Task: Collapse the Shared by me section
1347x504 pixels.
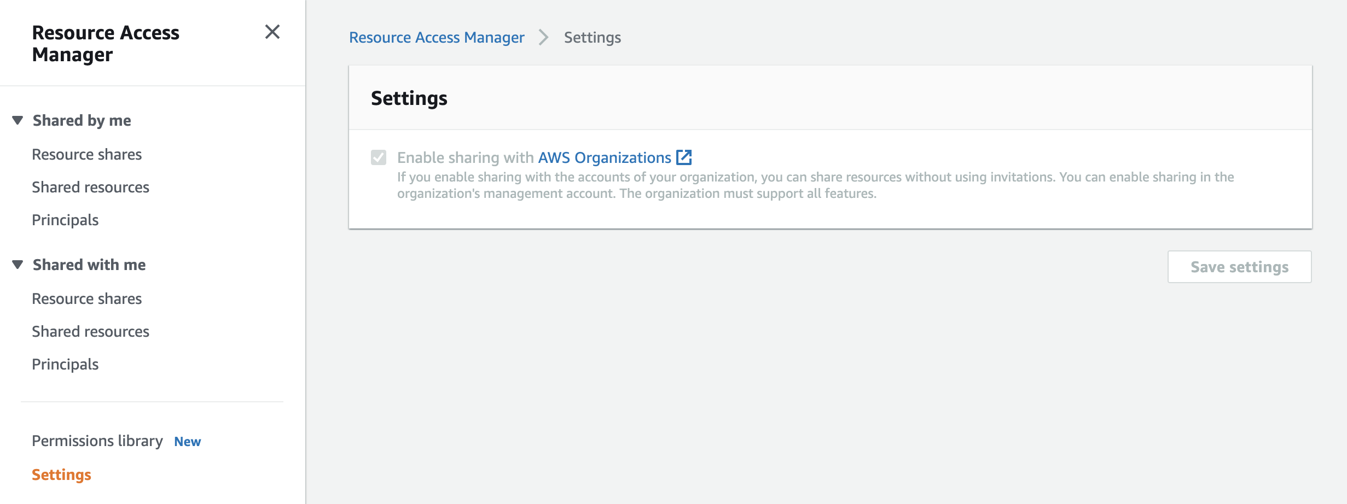Action: click(18, 120)
